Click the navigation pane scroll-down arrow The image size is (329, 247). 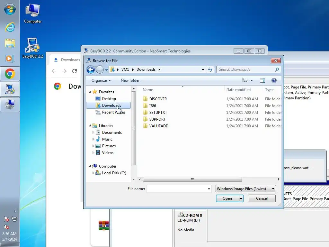[x=134, y=179]
